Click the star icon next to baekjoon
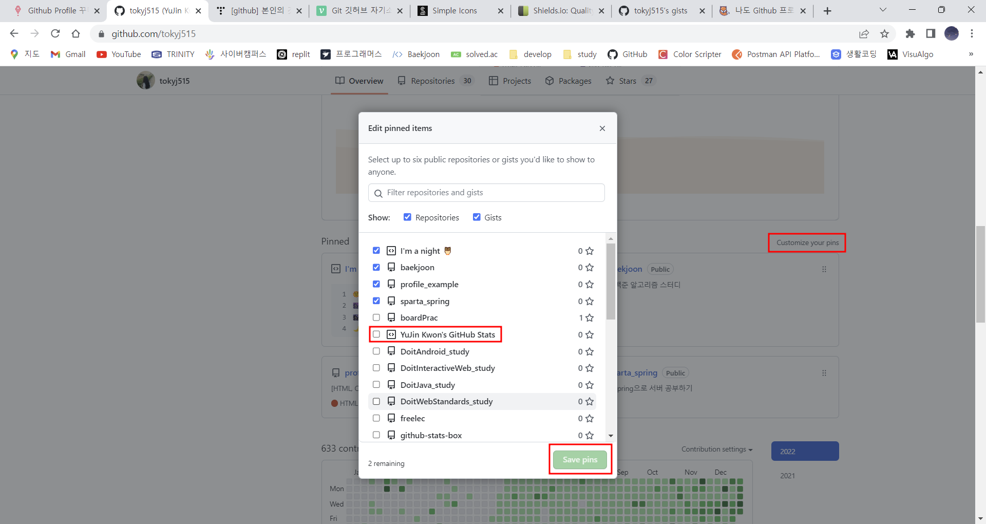 pos(590,268)
